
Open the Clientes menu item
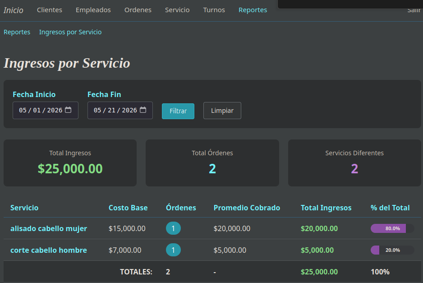pos(49,10)
